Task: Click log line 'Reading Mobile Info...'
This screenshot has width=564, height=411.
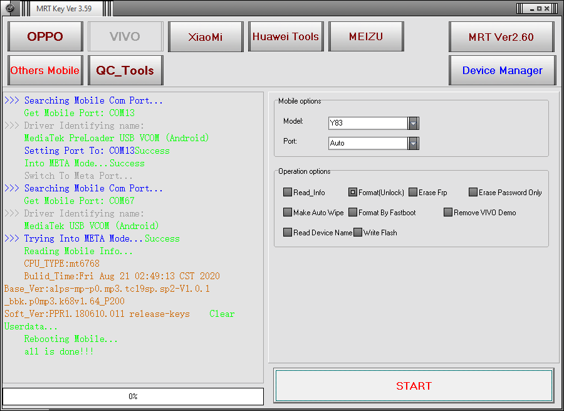Action: click(78, 251)
